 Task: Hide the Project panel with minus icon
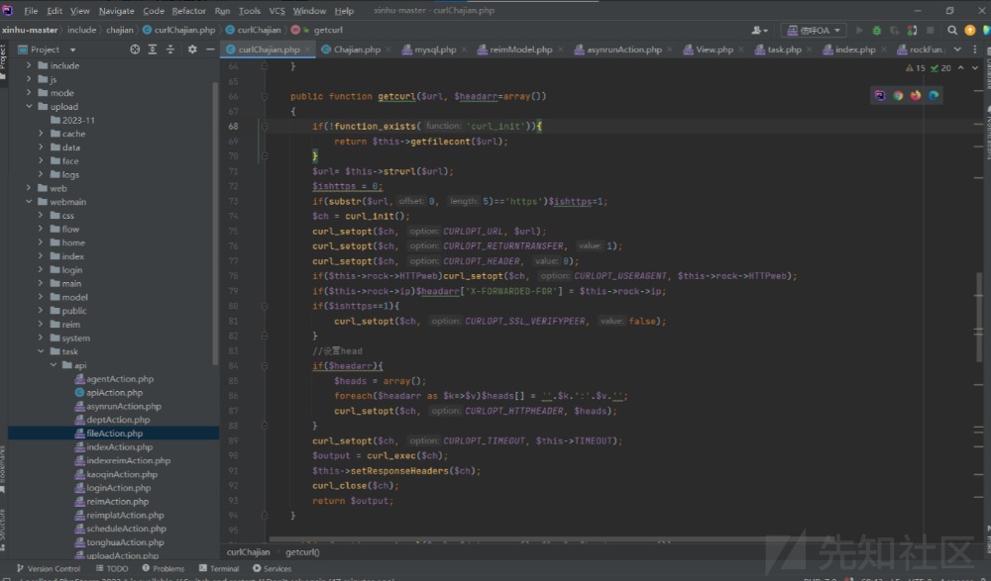pos(209,49)
